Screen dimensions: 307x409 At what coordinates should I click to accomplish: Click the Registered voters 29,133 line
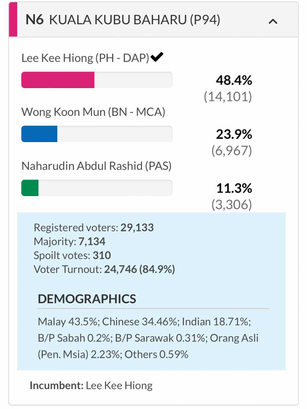(94, 228)
